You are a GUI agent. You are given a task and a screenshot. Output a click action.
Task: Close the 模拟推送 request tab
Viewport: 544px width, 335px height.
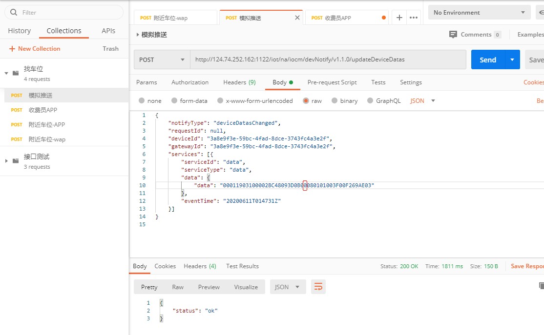[297, 18]
